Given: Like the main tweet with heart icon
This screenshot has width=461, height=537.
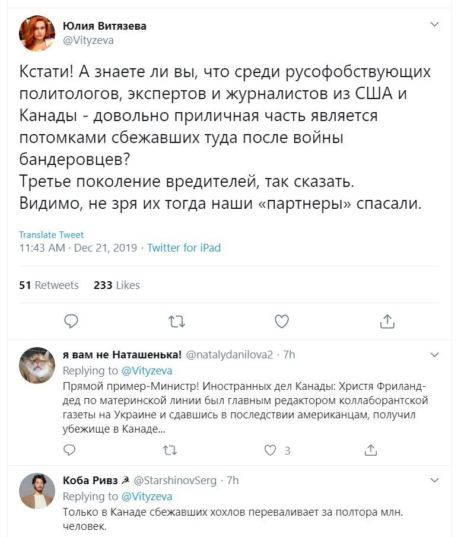Looking at the screenshot, I should click(x=282, y=321).
